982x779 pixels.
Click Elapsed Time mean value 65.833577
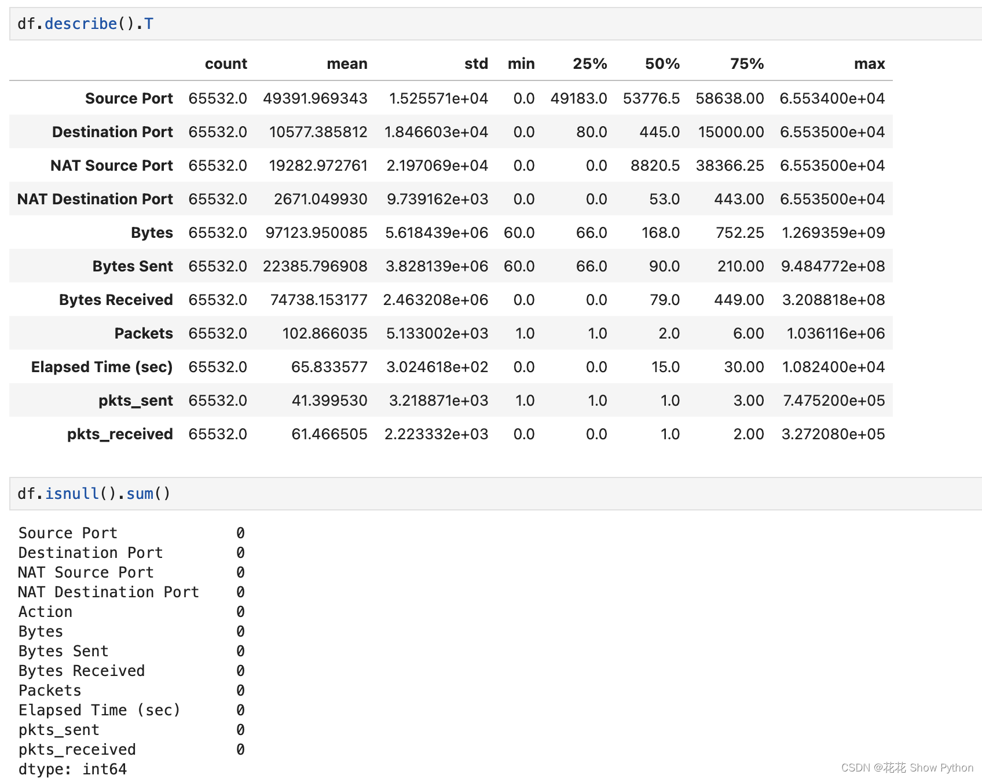pyautogui.click(x=329, y=367)
